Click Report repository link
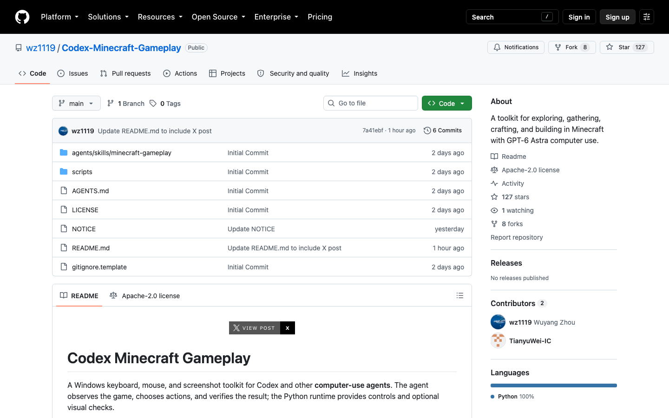 517,237
